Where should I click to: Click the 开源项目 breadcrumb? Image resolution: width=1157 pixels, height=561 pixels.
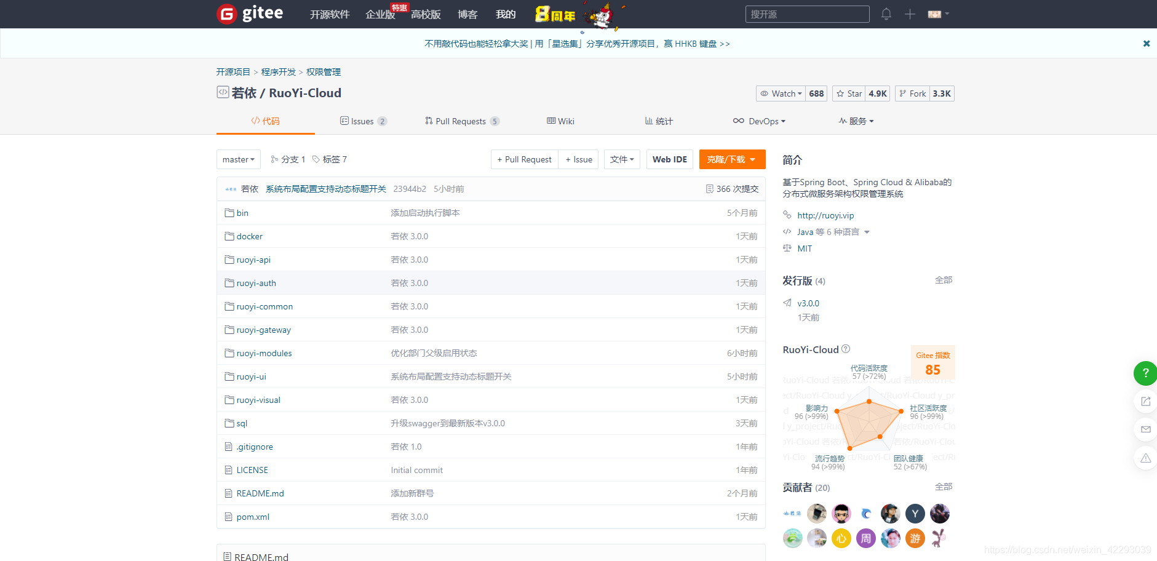click(233, 72)
